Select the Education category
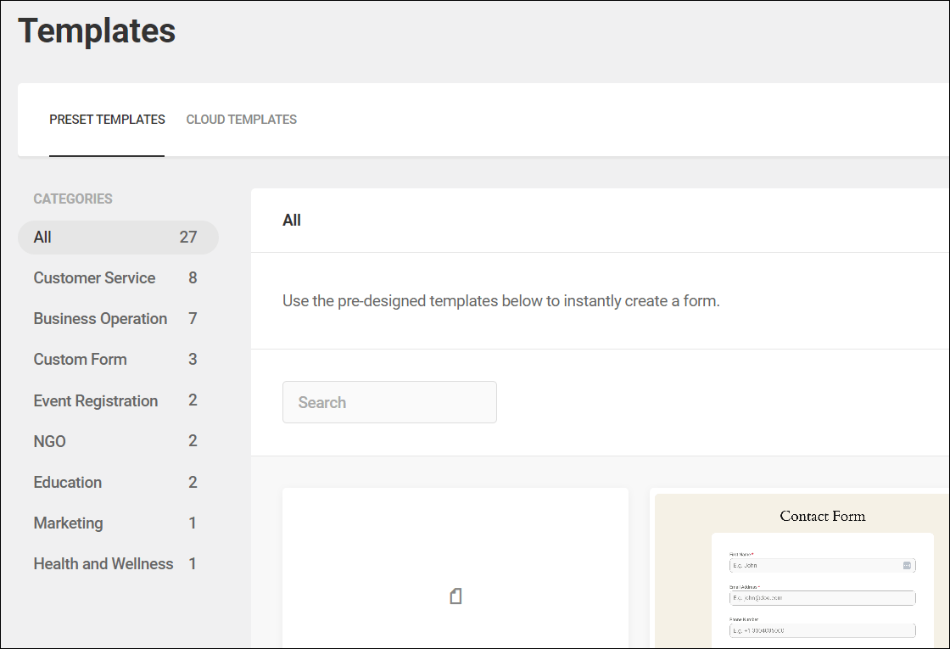Image resolution: width=950 pixels, height=649 pixels. [67, 481]
